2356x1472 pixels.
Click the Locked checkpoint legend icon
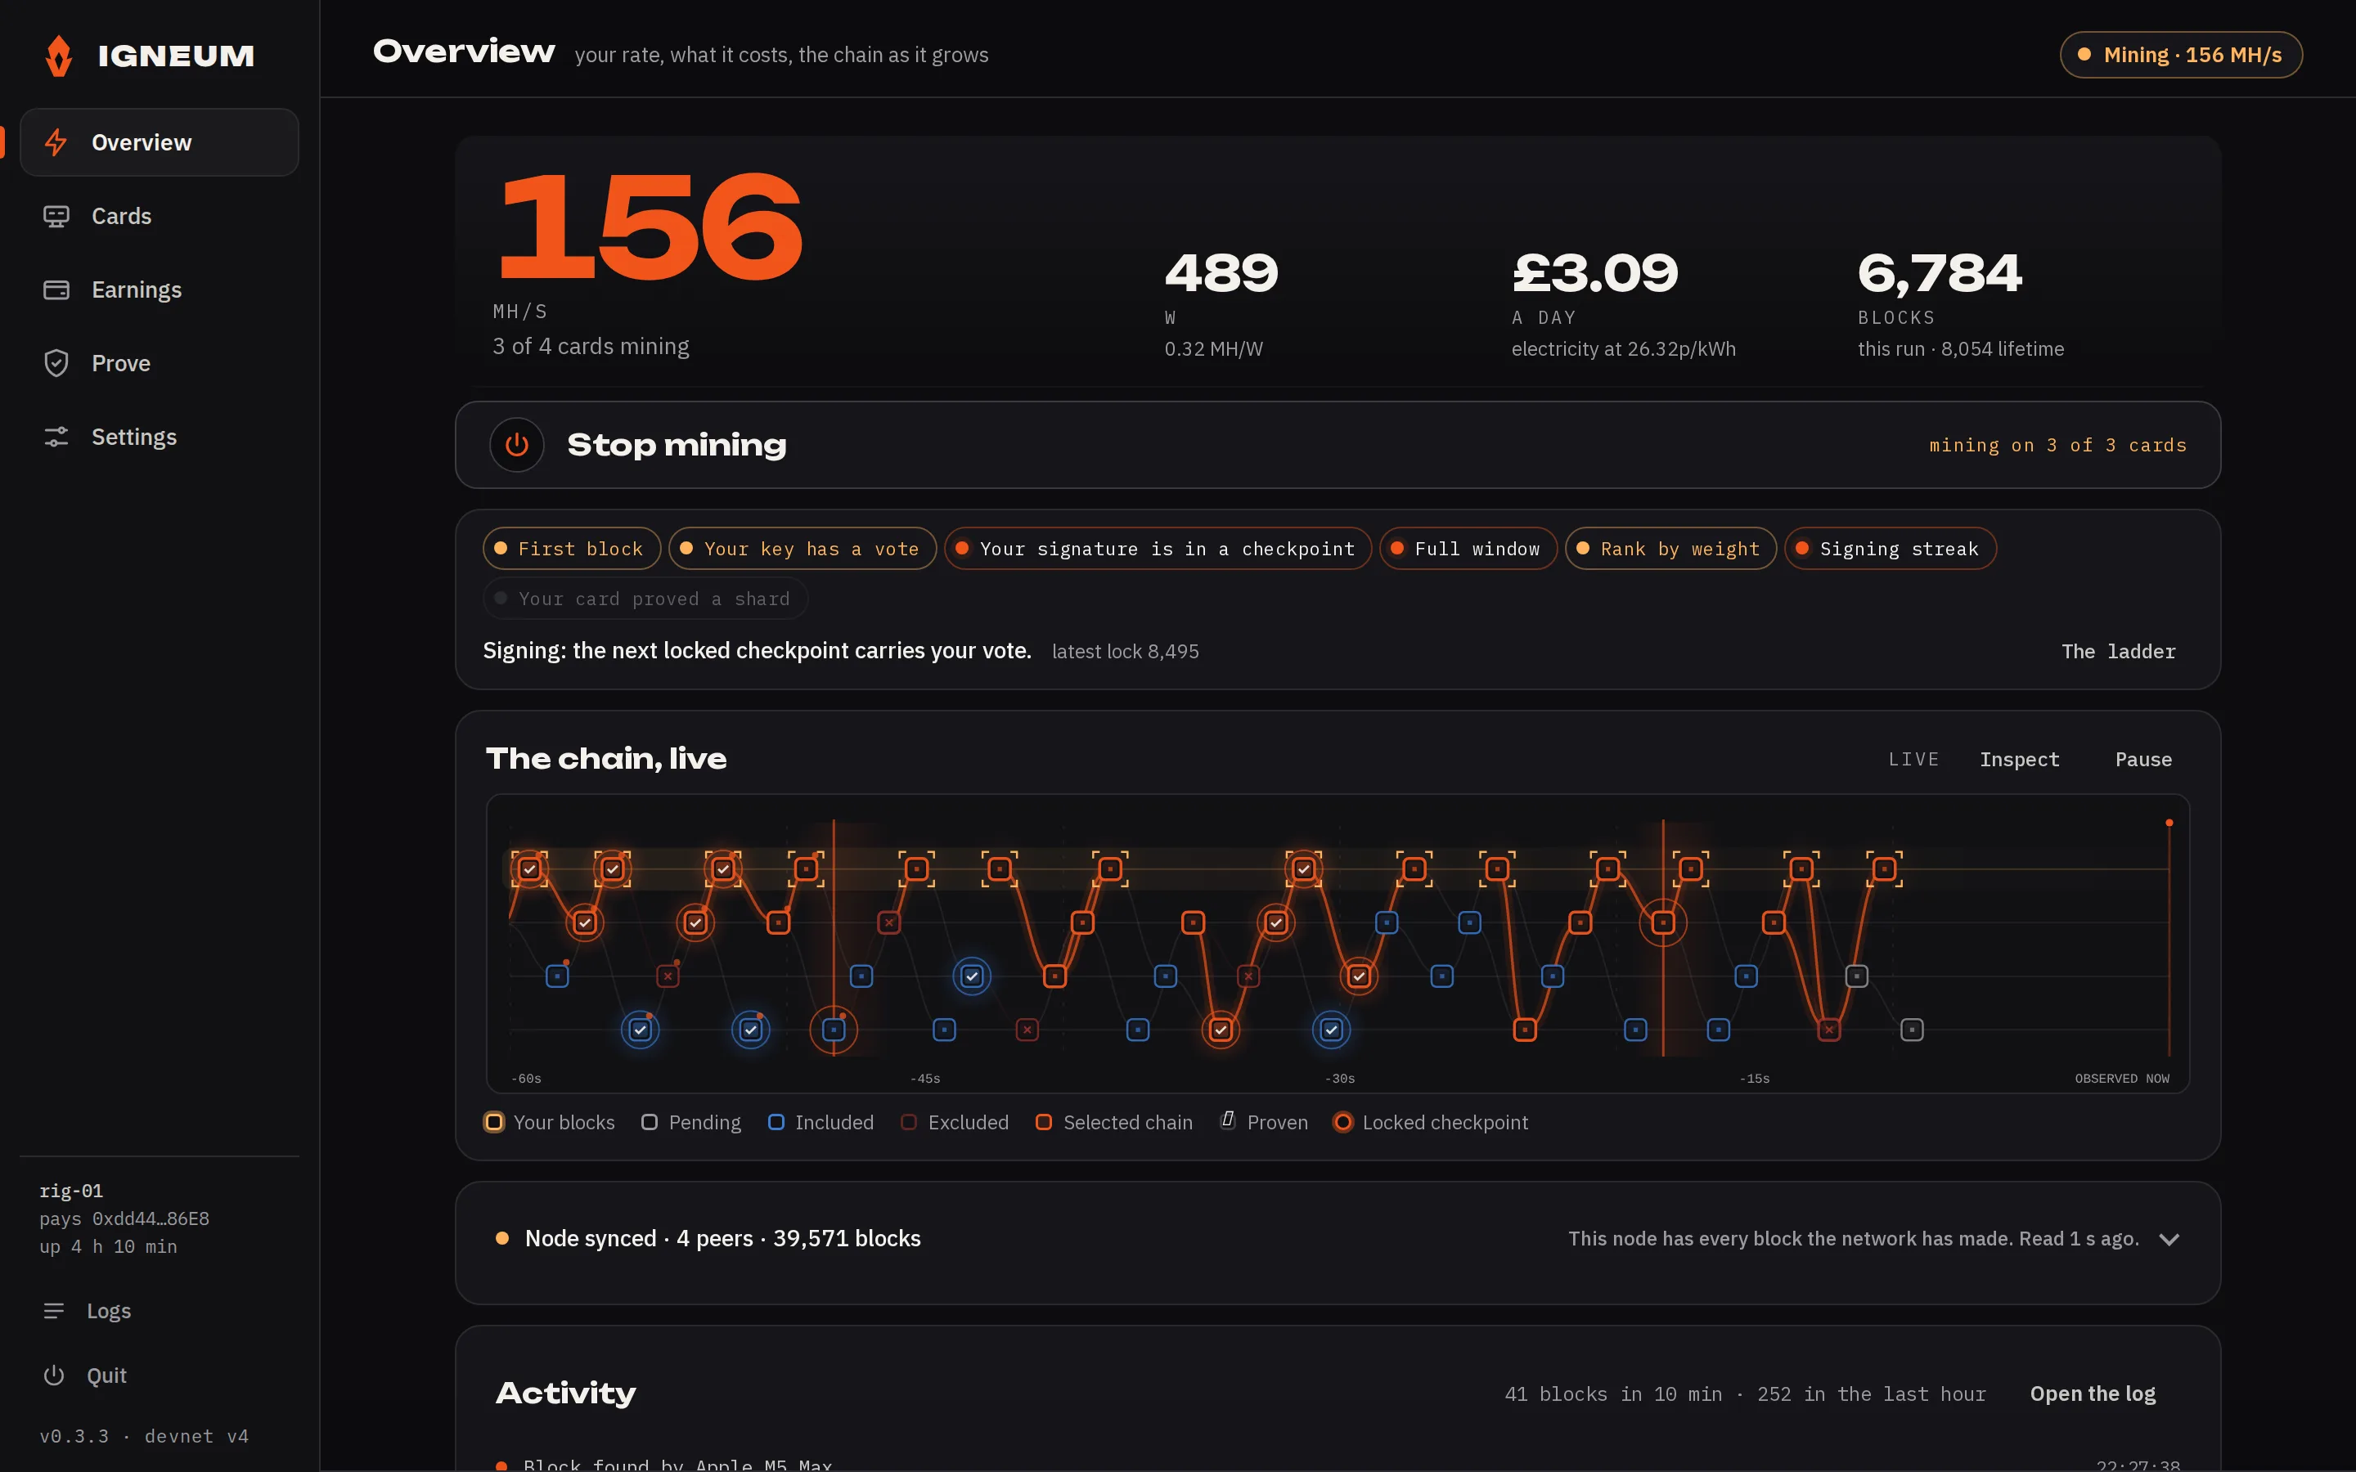[1342, 1123]
